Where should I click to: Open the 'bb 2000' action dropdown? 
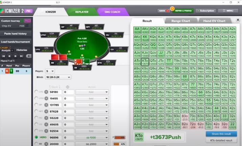(92, 144)
